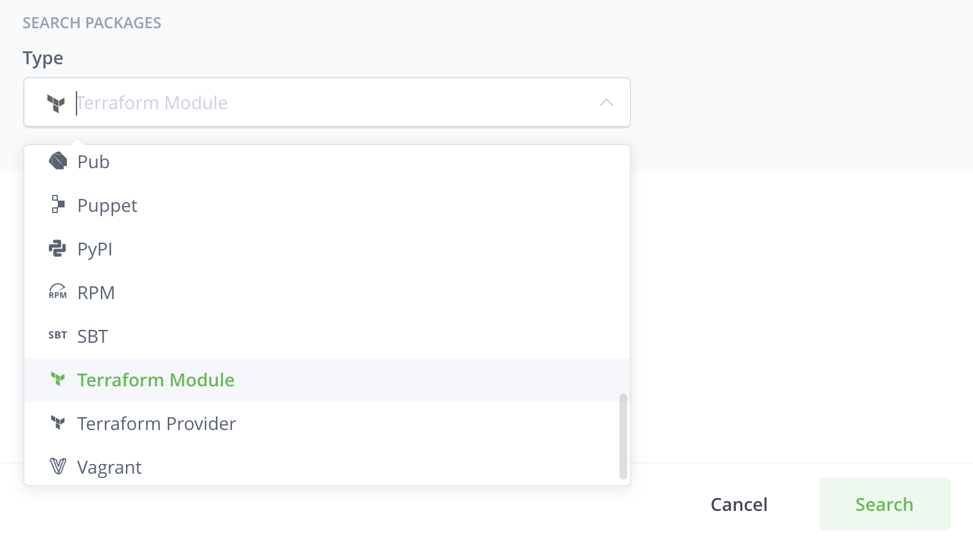
Task: Click Terraform icon inside Type field
Action: point(57,103)
